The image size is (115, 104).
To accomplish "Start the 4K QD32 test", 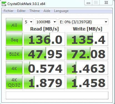I will click(14, 82).
